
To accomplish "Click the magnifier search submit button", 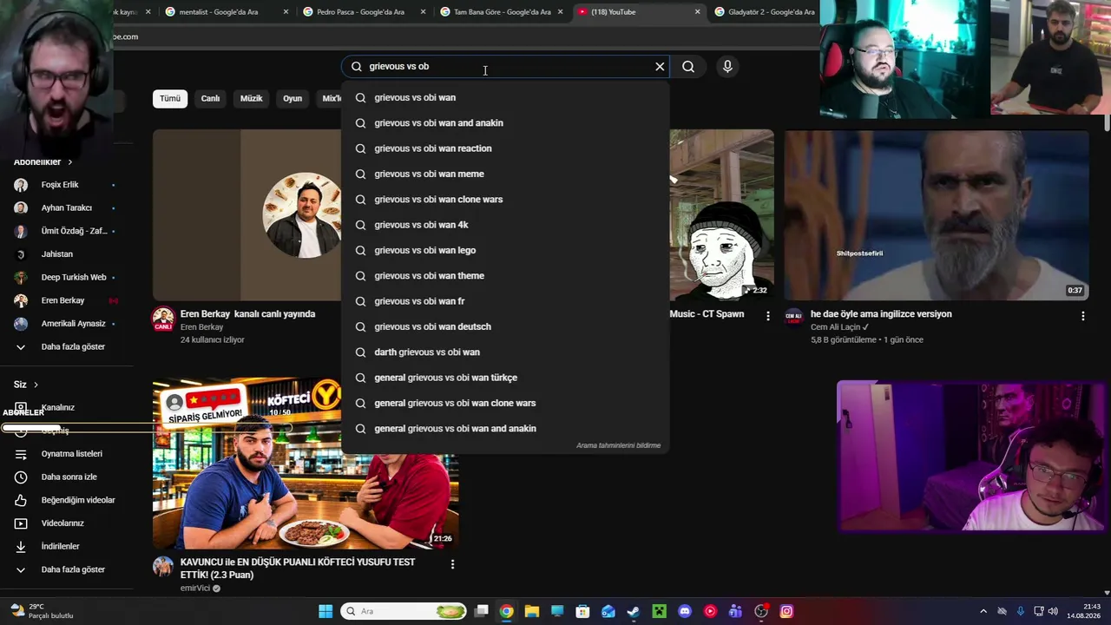I will pos(688,66).
